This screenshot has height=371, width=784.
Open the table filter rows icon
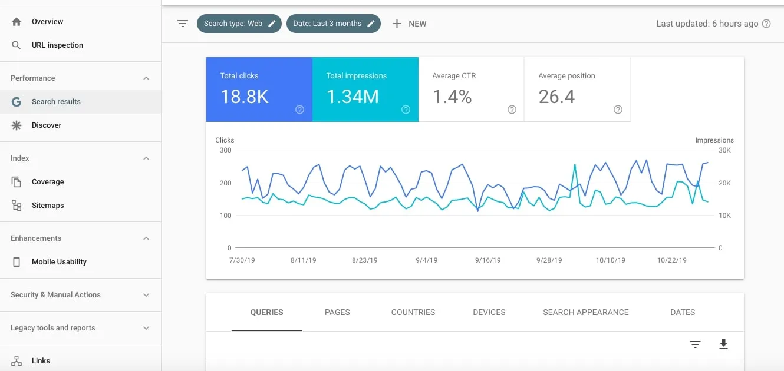tap(695, 344)
